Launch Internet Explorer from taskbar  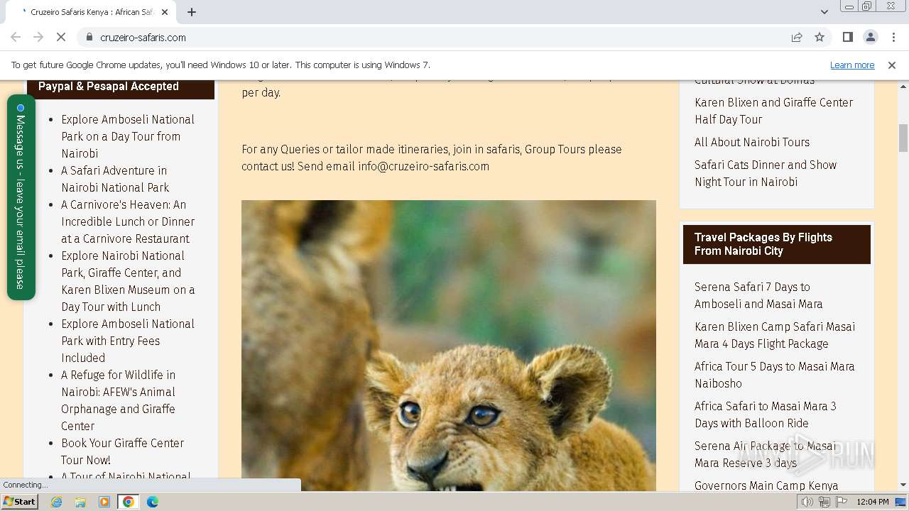[56, 502]
